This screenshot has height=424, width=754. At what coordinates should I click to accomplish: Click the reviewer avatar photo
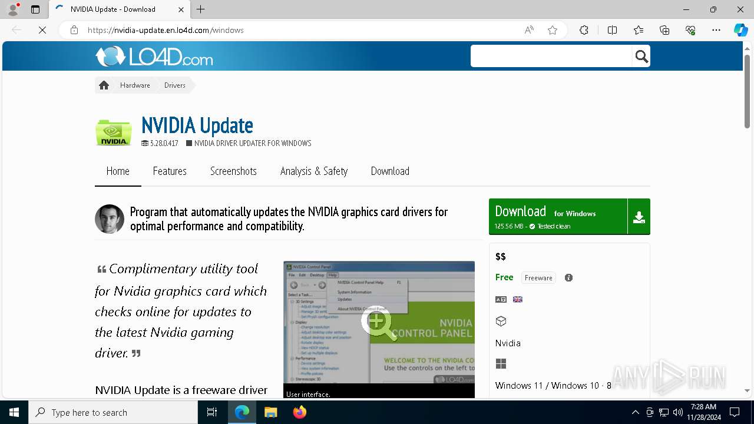pyautogui.click(x=110, y=219)
